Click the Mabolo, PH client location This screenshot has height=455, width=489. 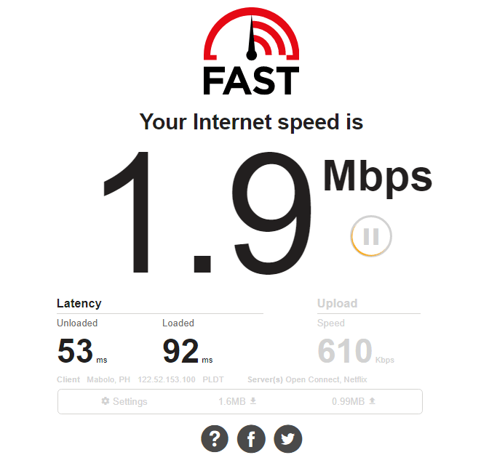[108, 379]
